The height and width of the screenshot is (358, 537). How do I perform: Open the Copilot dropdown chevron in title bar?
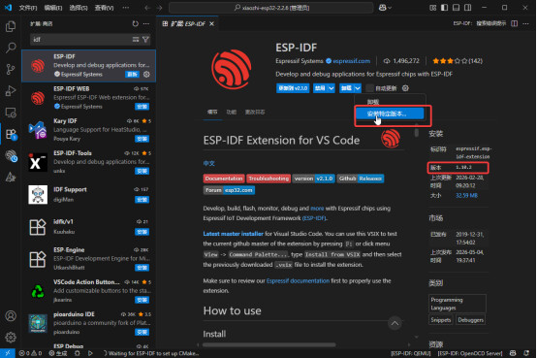pos(390,8)
